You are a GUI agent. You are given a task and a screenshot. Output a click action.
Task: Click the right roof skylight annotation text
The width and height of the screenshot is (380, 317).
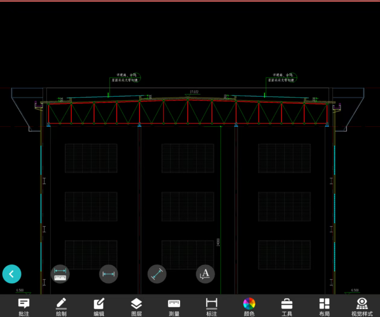(x=282, y=78)
